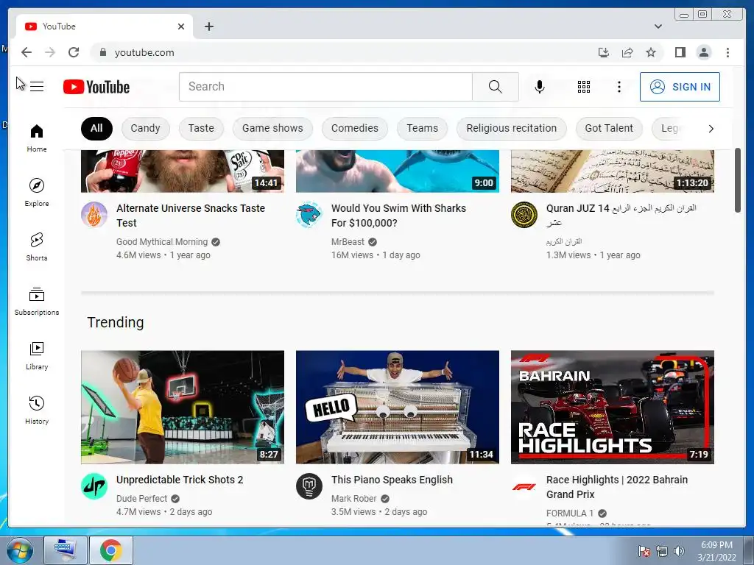This screenshot has width=754, height=565.
Task: Open a new browser tab with plus
Action: tap(208, 26)
